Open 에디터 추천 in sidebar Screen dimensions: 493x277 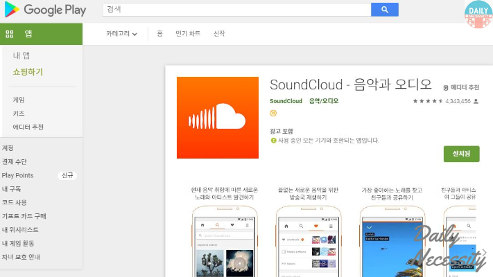click(x=28, y=127)
